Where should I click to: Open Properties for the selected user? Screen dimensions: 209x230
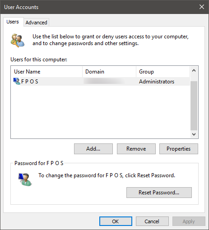click(x=179, y=149)
